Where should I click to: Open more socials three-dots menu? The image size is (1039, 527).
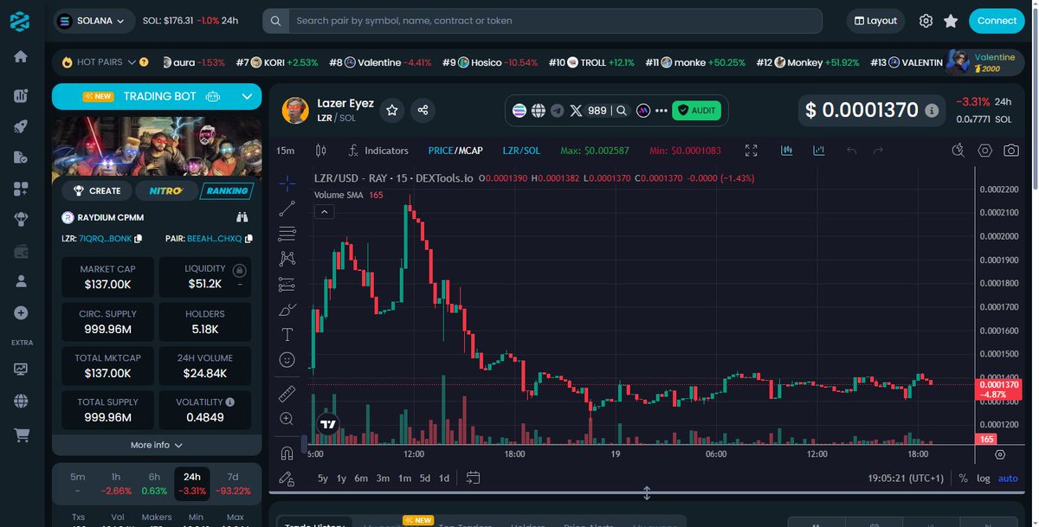(661, 111)
